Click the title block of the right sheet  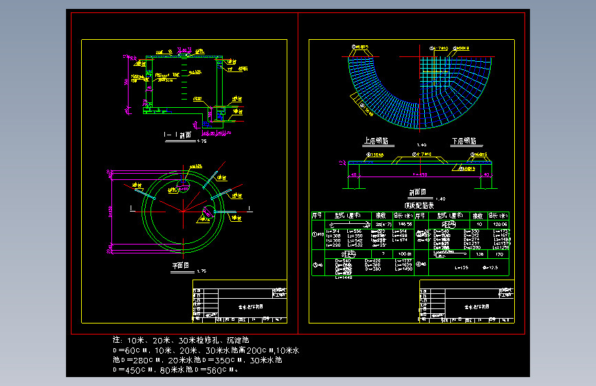pos(467,302)
